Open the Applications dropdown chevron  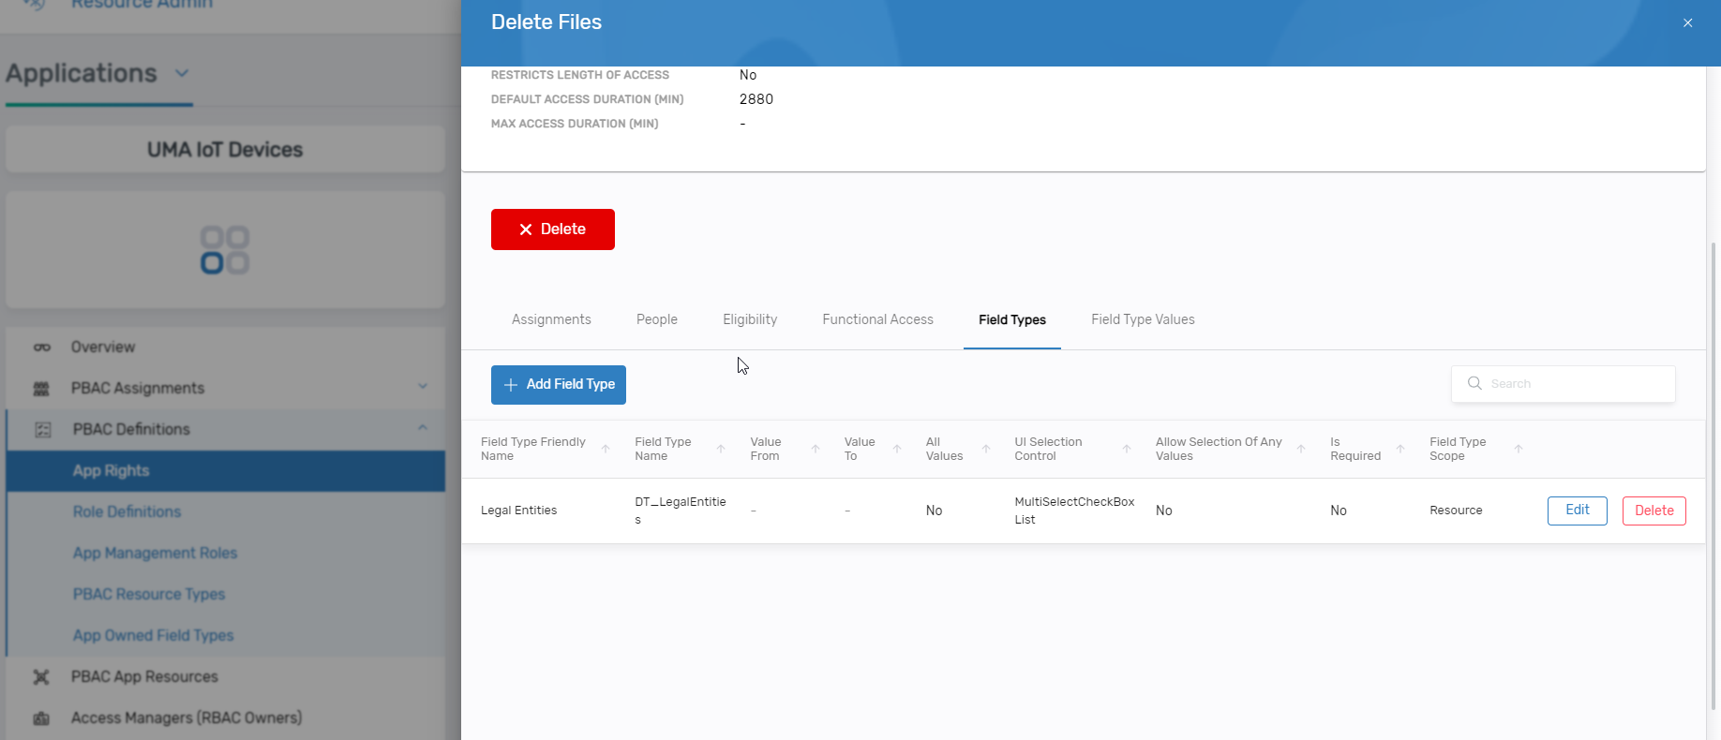pos(182,73)
